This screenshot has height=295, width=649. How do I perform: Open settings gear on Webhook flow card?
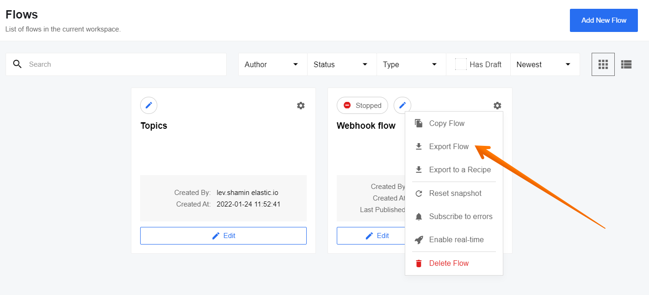497,106
